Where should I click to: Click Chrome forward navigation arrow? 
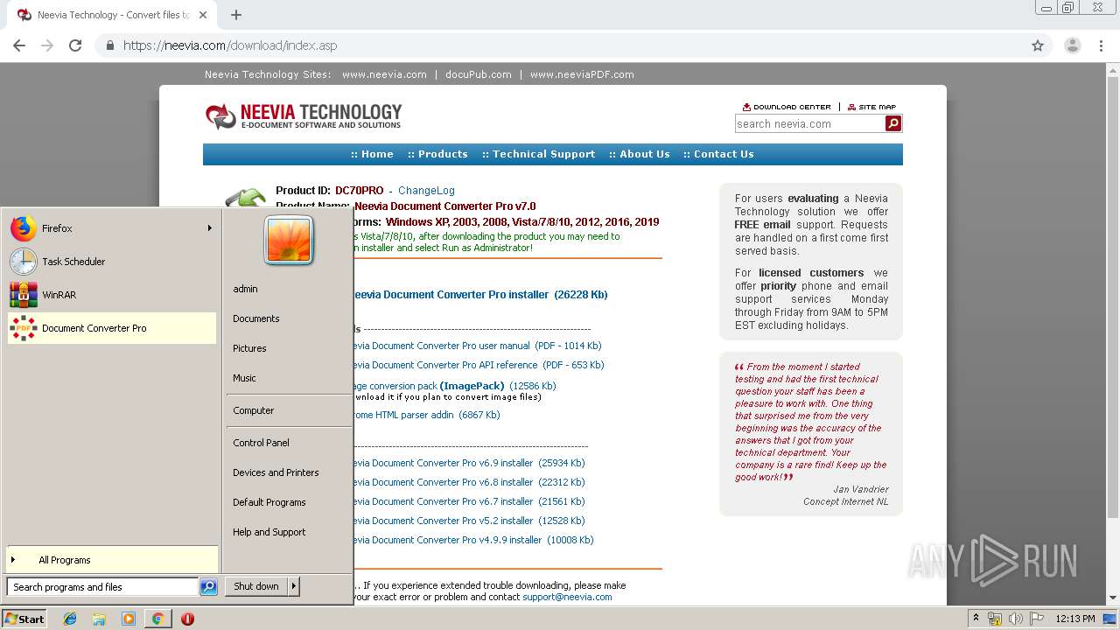47,45
